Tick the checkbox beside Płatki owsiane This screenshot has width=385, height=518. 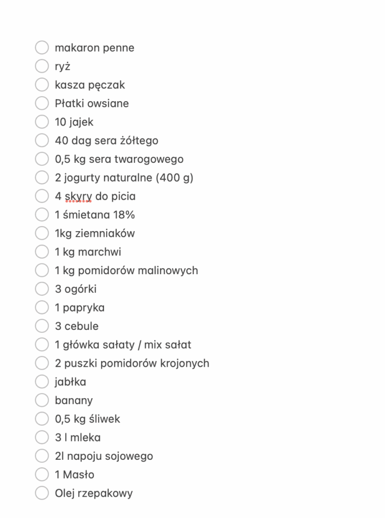[x=41, y=103]
